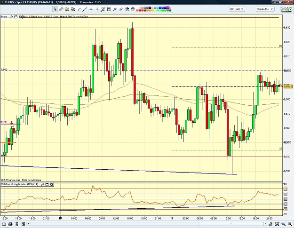
Task: Open the hammer and wrench settings tool
Action: (x=127, y=9)
